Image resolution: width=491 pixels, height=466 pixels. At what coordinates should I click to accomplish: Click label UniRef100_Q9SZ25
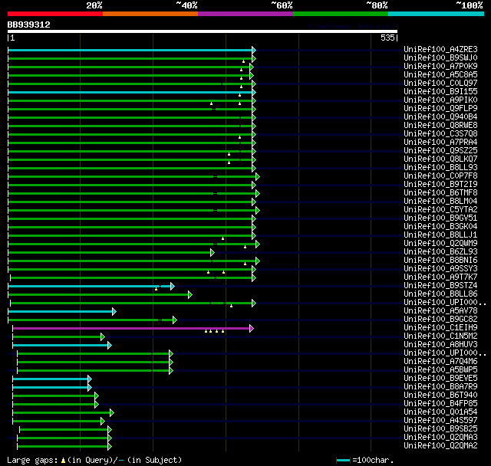(x=440, y=151)
